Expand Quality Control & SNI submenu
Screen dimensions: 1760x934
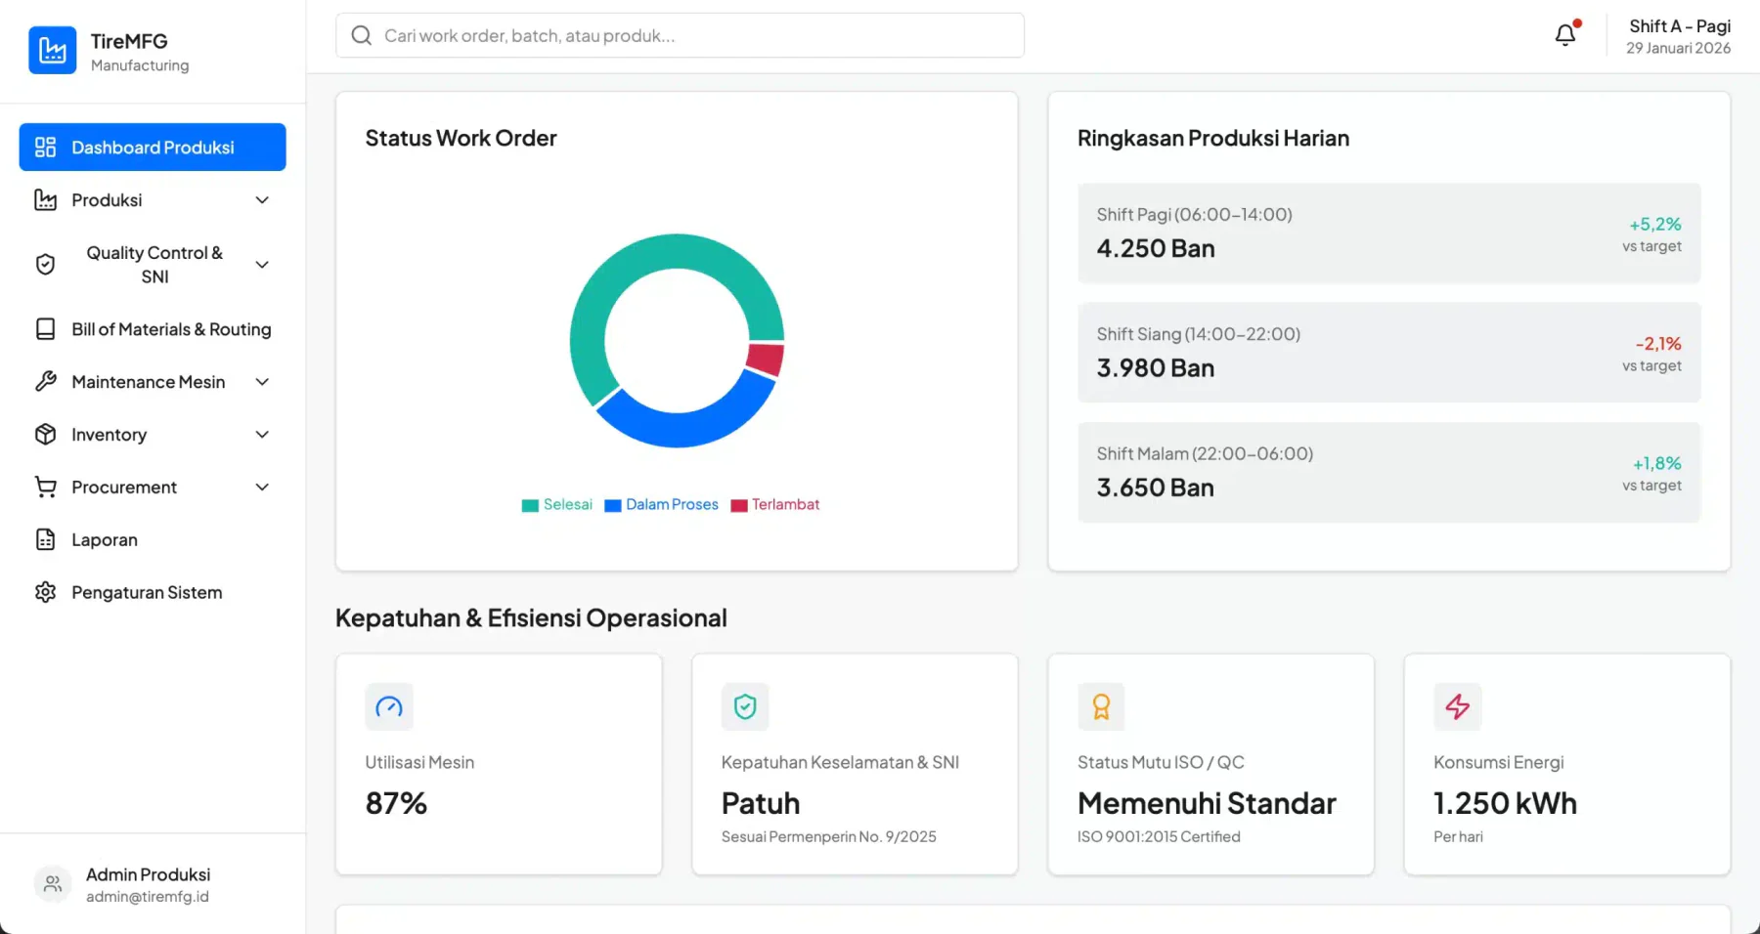pos(262,265)
